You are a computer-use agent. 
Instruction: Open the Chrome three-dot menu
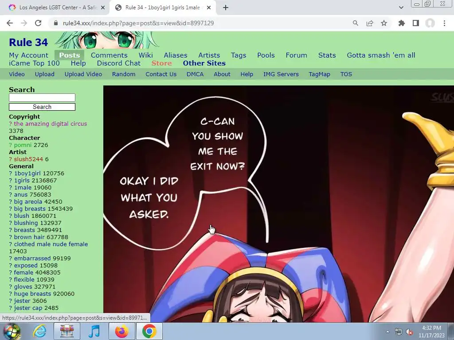444,23
